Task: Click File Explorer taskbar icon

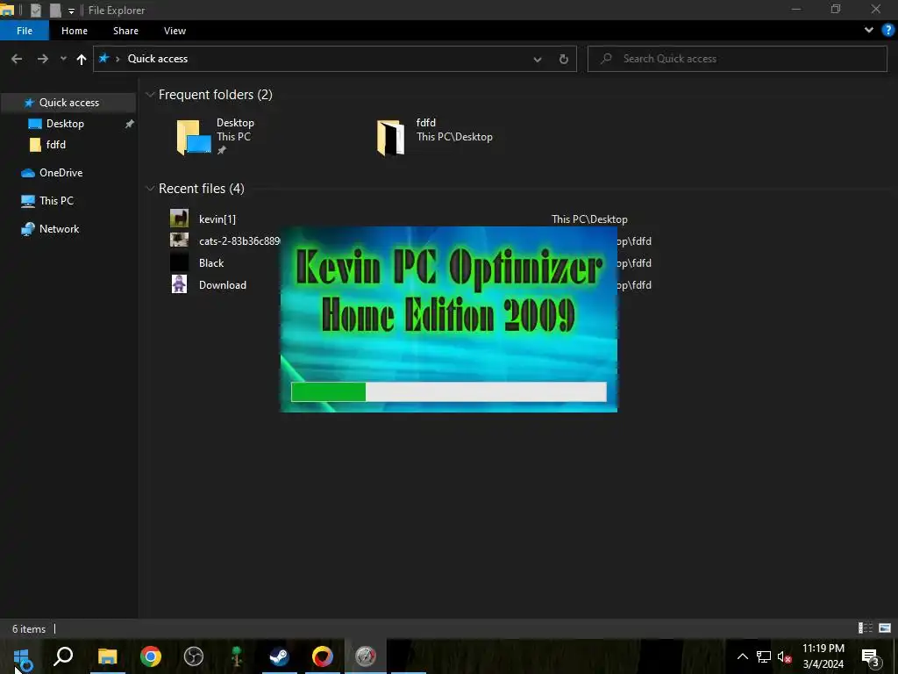Action: click(107, 656)
